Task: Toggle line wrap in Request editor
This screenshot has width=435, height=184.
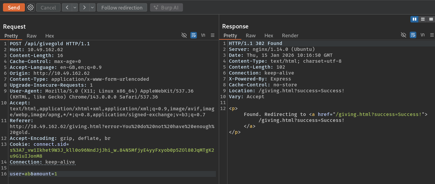Action: tap(194, 35)
